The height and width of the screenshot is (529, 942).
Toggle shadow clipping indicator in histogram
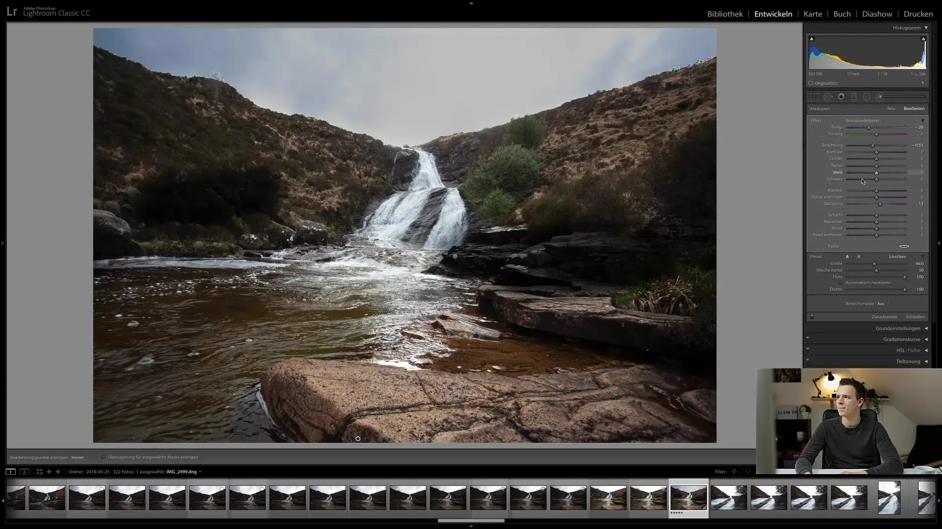click(x=811, y=39)
